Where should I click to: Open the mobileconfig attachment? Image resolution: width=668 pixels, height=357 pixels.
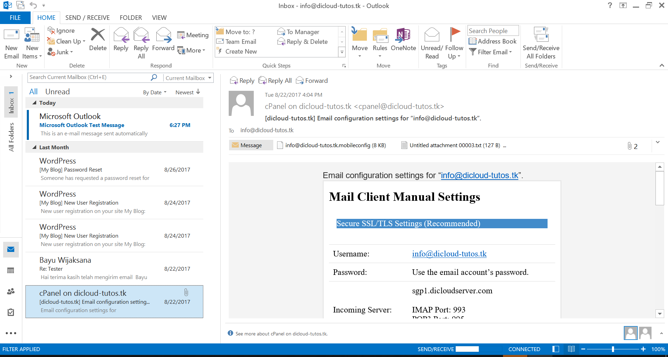click(x=331, y=145)
